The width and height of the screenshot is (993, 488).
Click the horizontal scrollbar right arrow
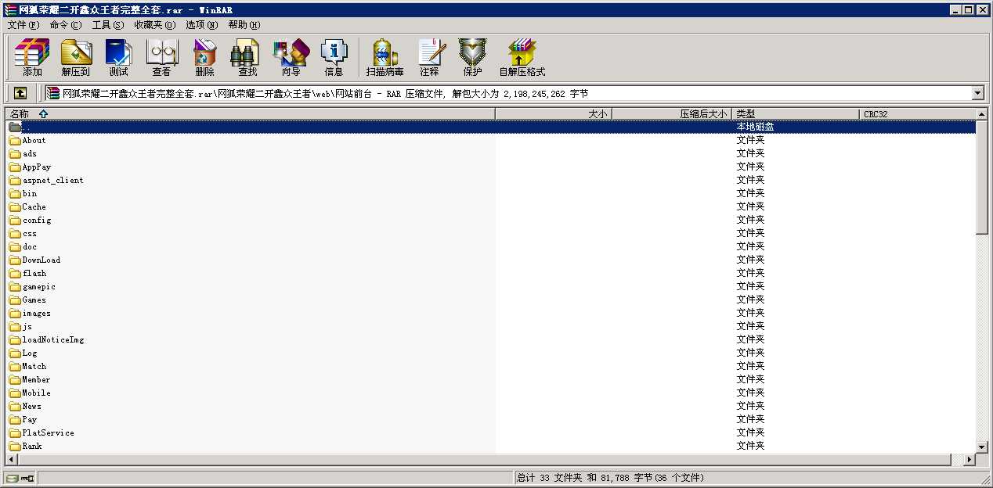970,460
